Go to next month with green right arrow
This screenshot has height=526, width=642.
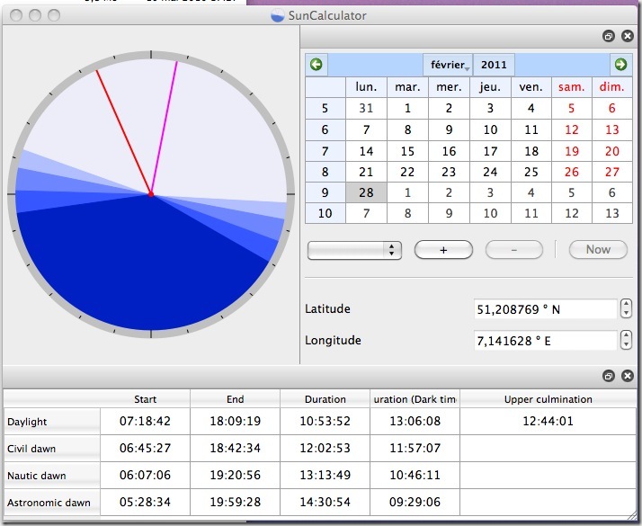pyautogui.click(x=620, y=64)
